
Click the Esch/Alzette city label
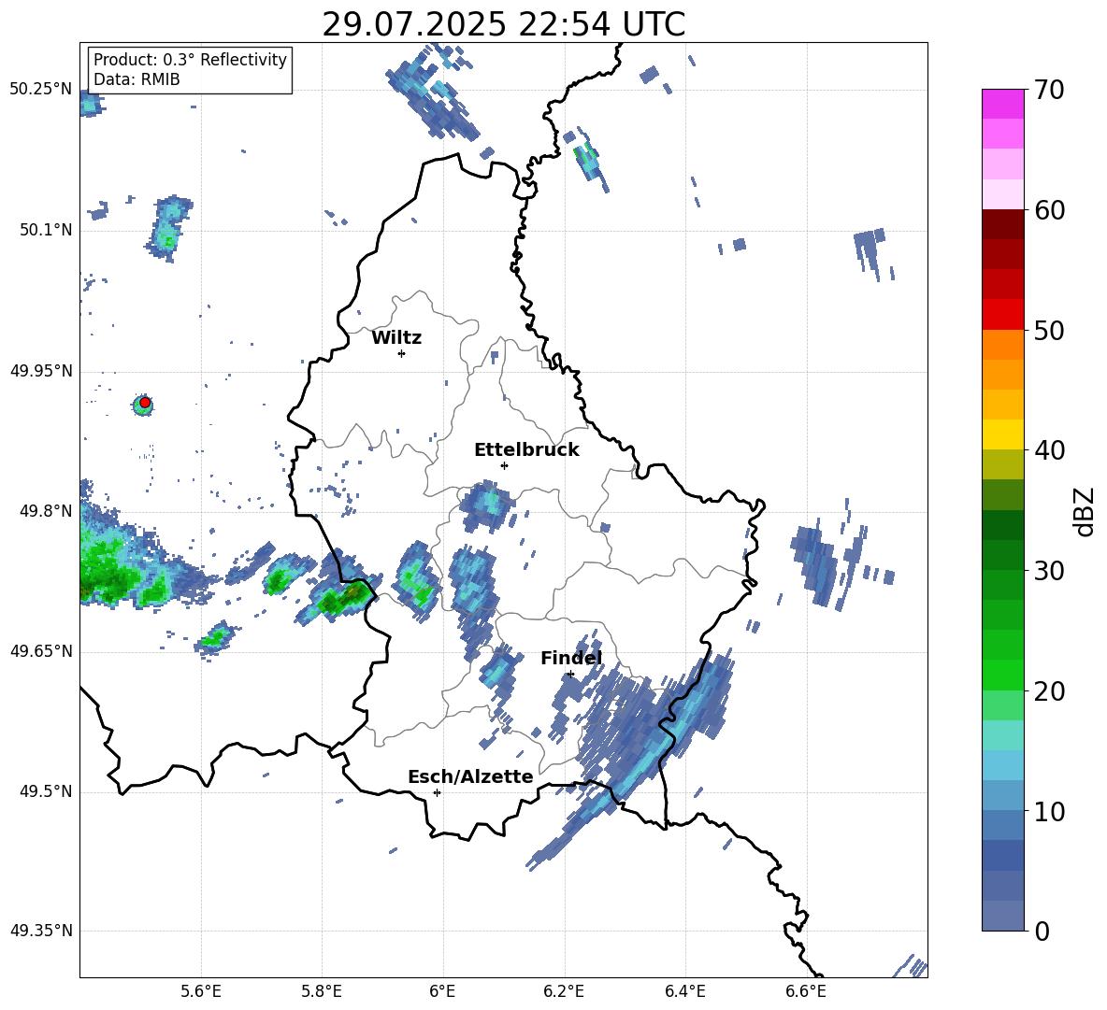point(470,776)
